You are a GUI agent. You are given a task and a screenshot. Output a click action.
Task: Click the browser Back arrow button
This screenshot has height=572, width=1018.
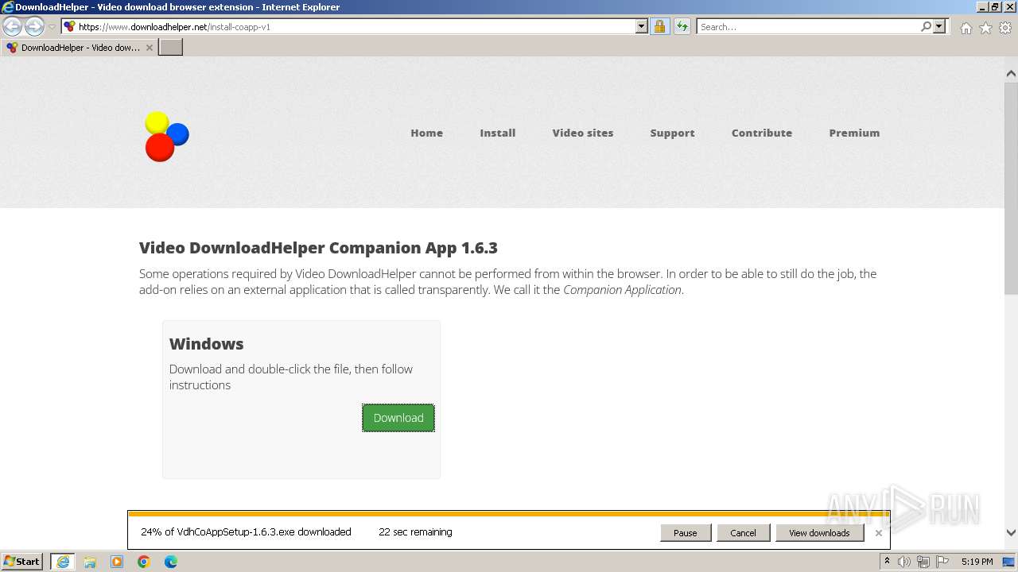click(13, 27)
